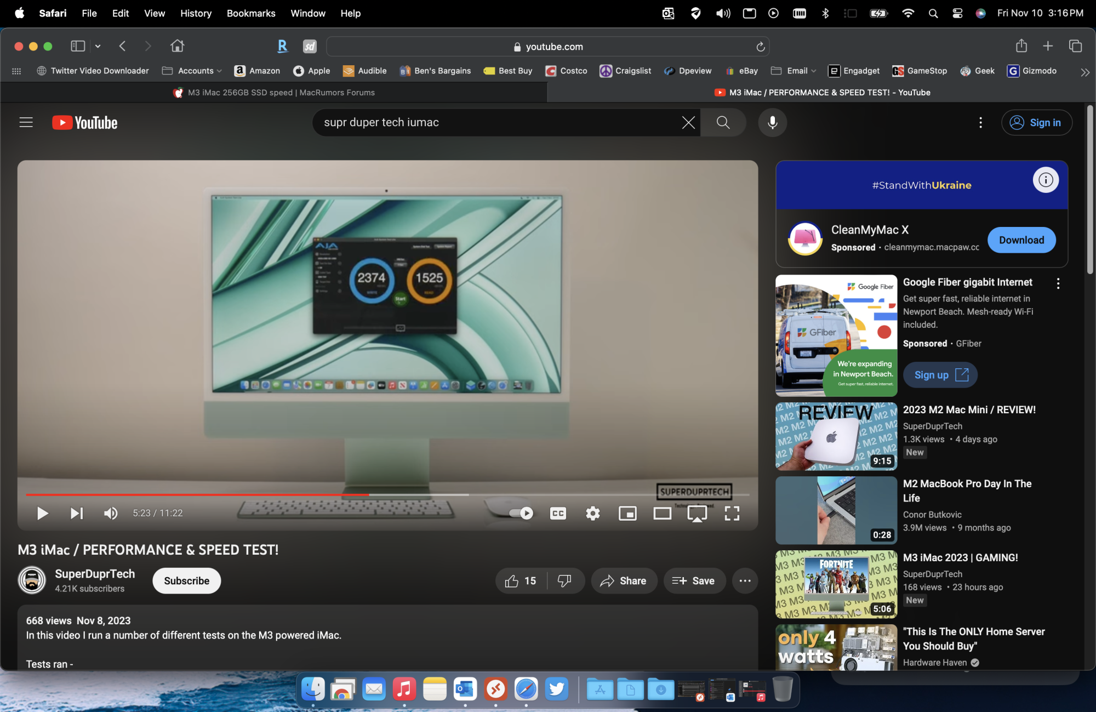Open the M3 iMac 2023 GAMING thumbnail
The height and width of the screenshot is (712, 1096).
(x=836, y=584)
